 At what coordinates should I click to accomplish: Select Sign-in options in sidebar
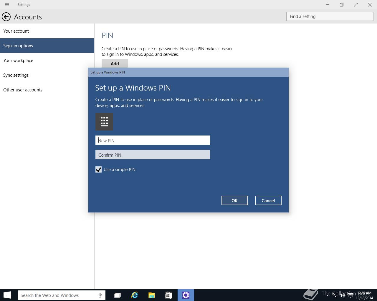[x=47, y=46]
